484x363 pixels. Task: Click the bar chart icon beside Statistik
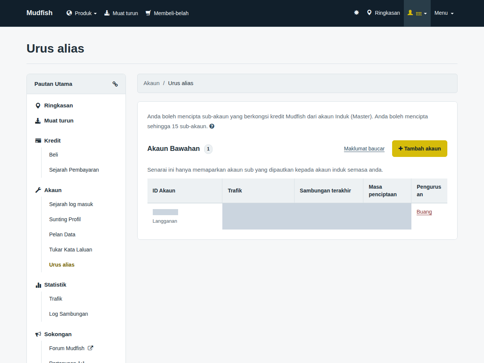(38, 285)
